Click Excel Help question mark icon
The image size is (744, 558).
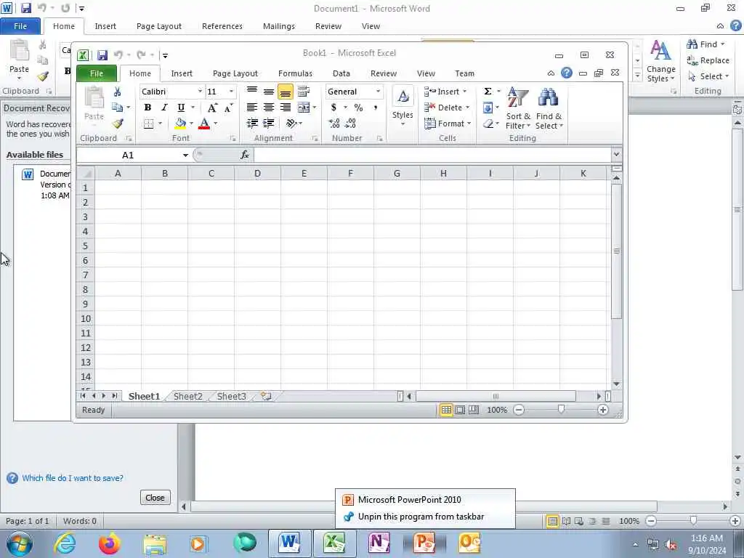[x=567, y=73]
